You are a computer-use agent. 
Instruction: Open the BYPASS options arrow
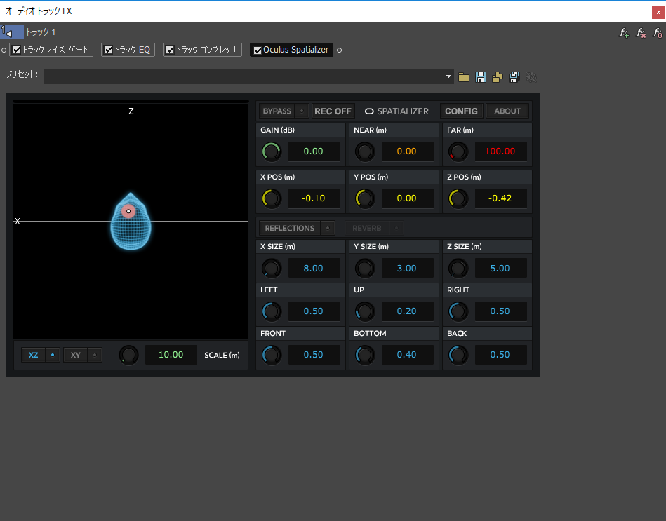[301, 111]
